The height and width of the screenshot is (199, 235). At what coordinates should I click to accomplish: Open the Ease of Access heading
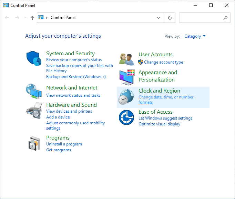(x=155, y=112)
